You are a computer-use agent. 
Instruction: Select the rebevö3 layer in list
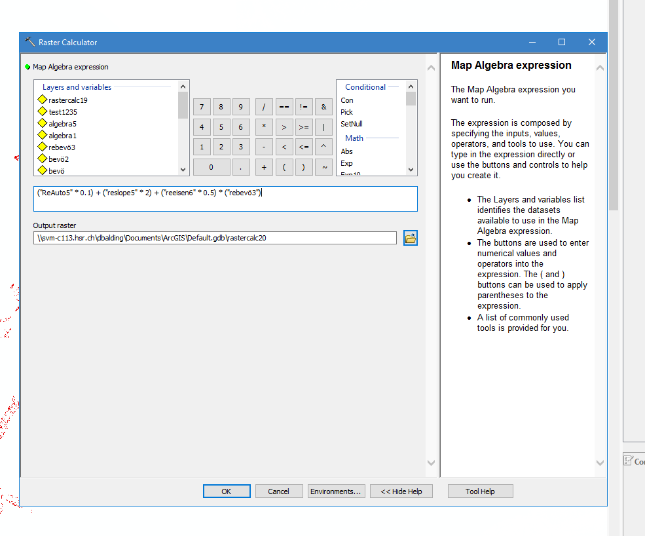tap(62, 147)
